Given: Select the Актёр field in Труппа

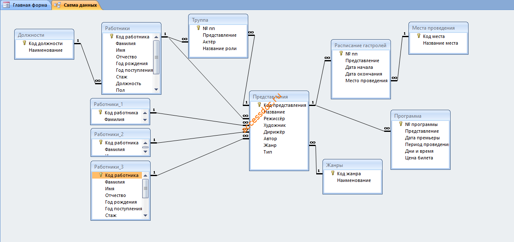Looking at the screenshot, I should click(209, 42).
